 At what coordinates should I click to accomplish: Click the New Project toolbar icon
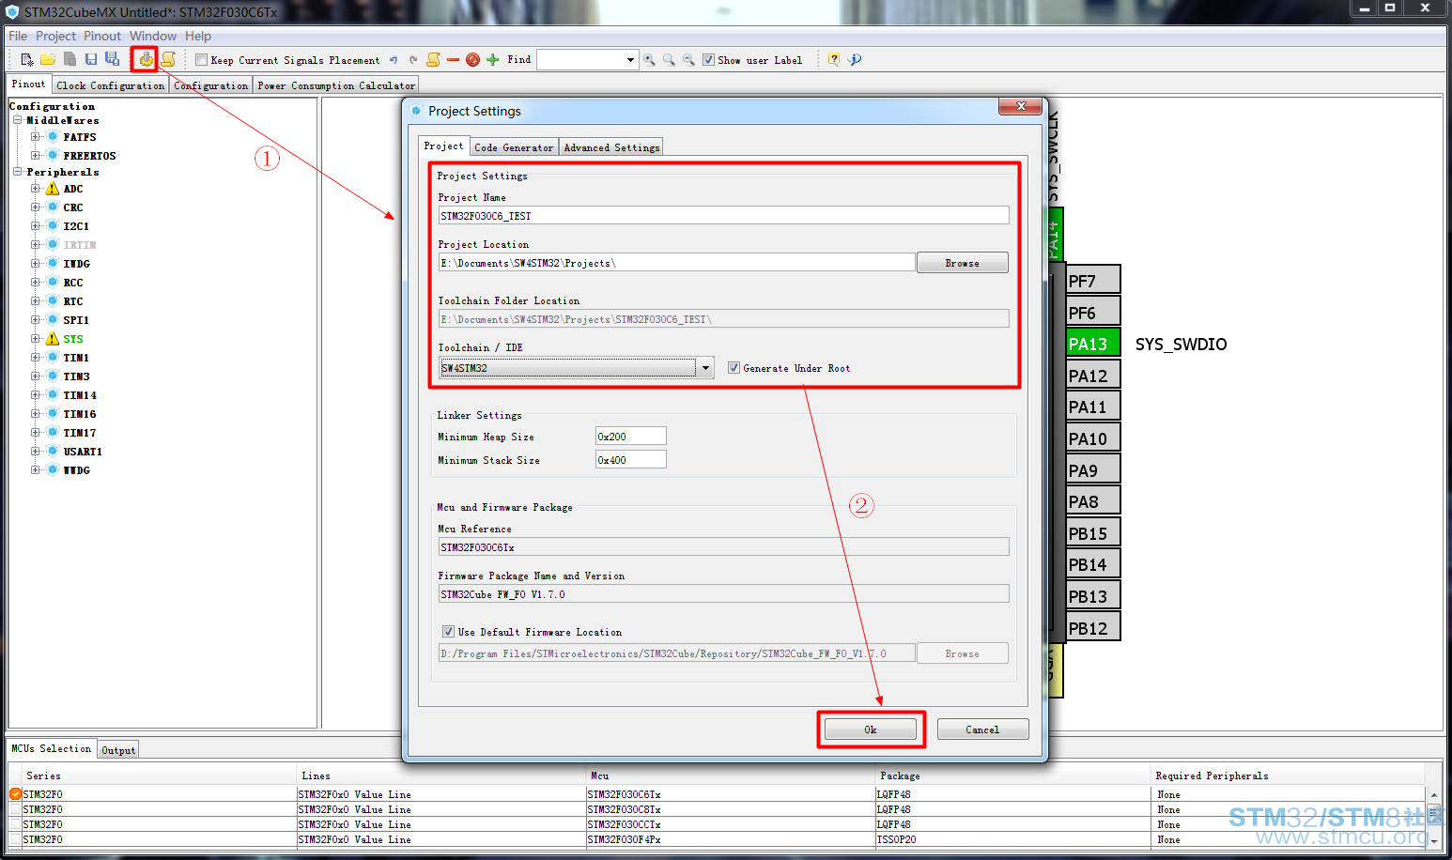[x=27, y=59]
